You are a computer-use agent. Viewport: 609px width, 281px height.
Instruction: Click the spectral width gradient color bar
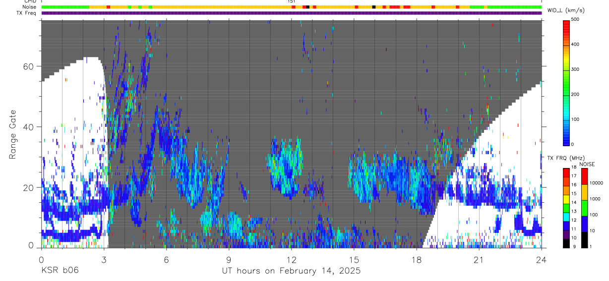pyautogui.click(x=566, y=82)
